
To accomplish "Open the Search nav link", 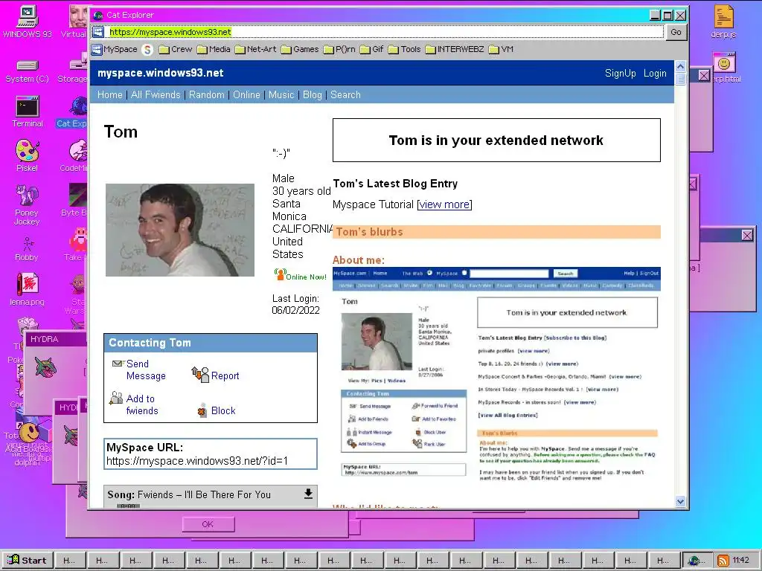I will [x=345, y=94].
